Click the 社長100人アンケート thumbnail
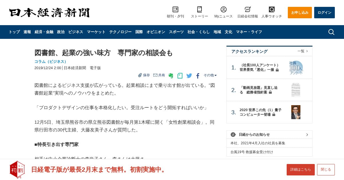 point(296,67)
